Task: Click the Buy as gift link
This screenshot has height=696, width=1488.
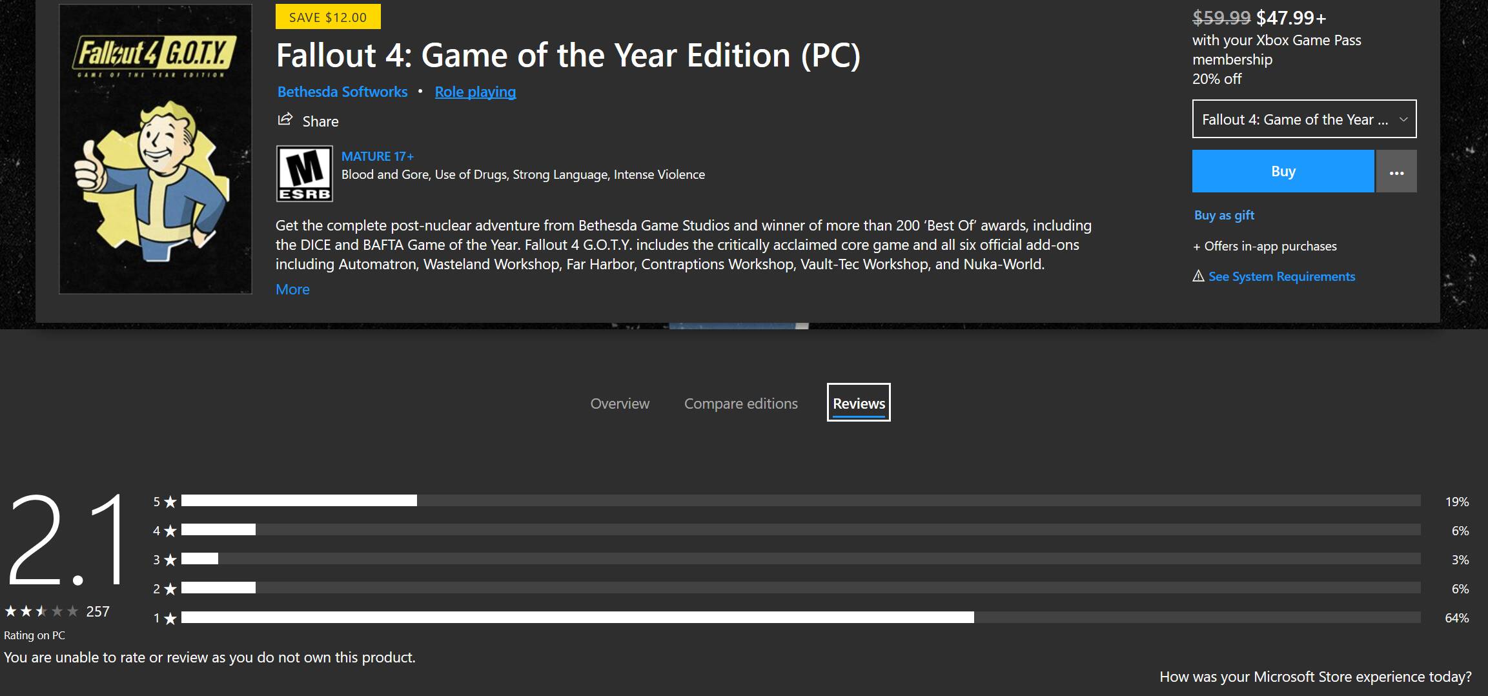Action: pyautogui.click(x=1224, y=215)
